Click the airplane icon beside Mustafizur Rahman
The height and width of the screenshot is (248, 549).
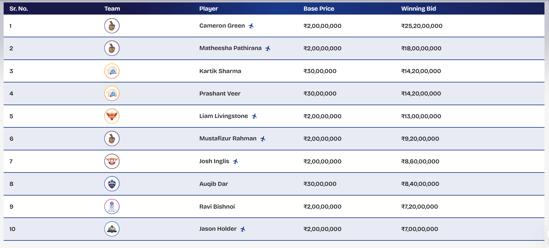pyautogui.click(x=263, y=139)
